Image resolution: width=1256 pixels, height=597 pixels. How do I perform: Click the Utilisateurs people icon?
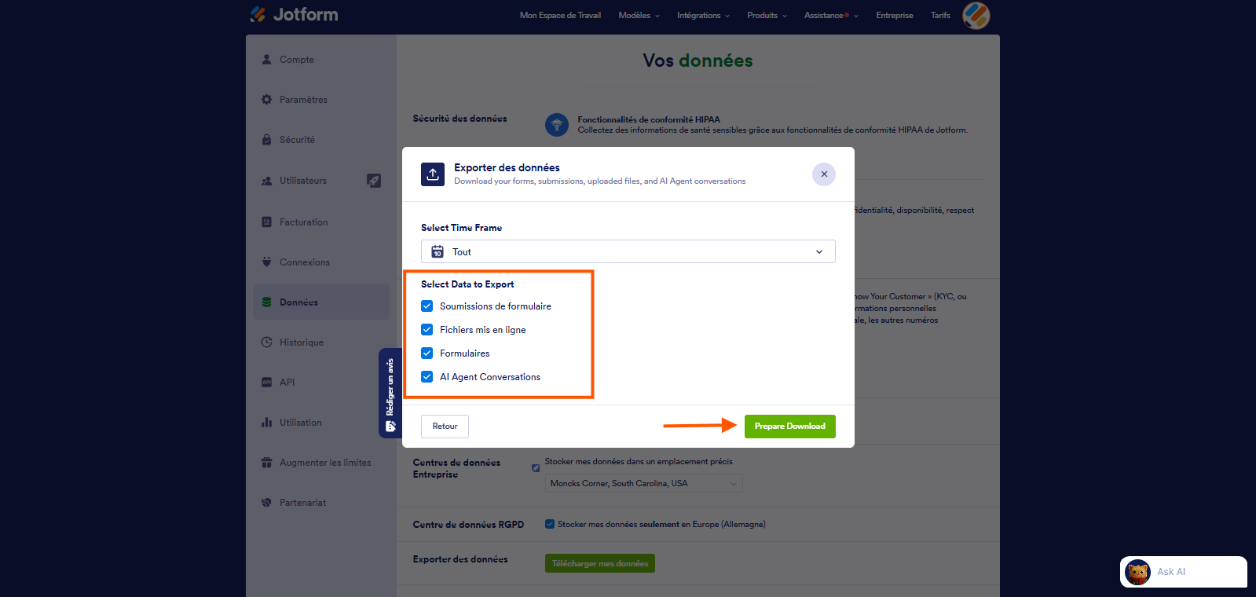click(266, 181)
